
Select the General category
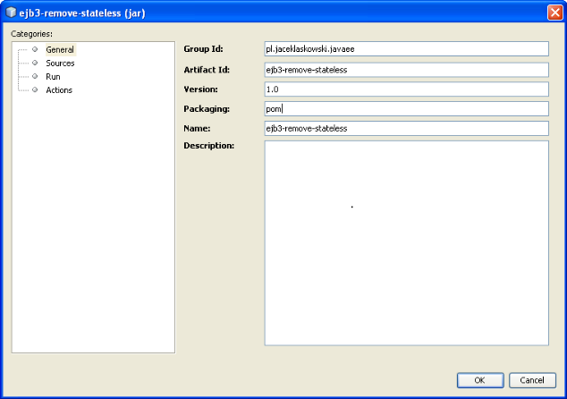[60, 49]
